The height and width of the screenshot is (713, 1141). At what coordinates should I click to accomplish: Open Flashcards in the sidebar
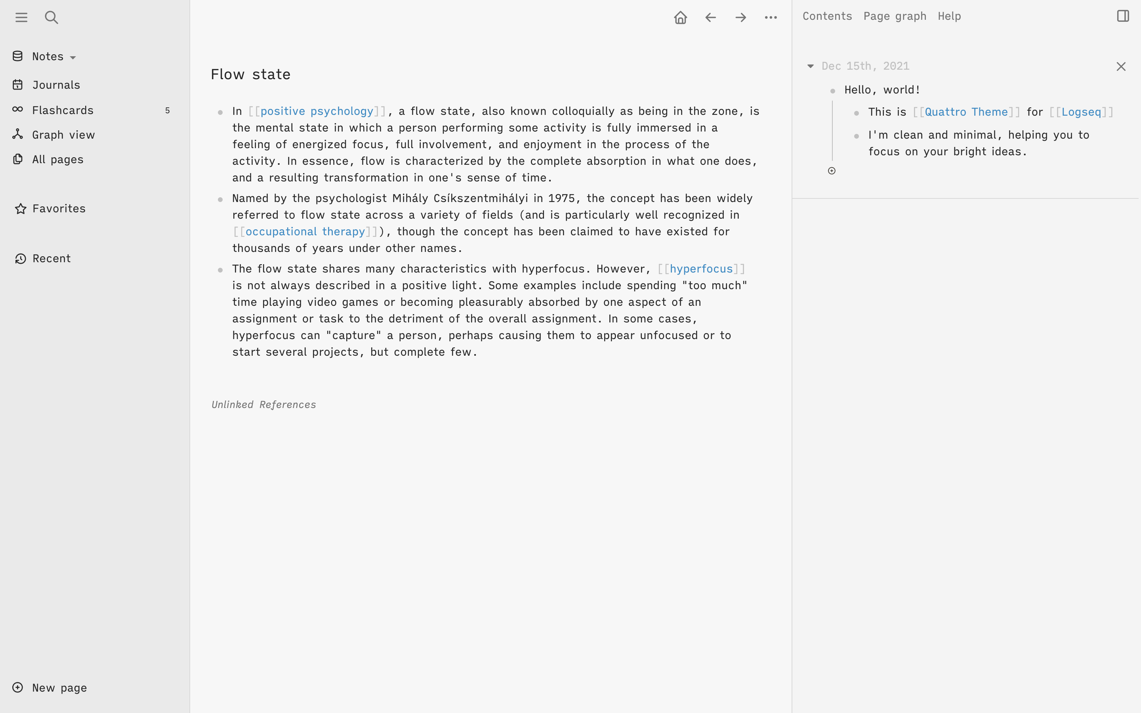pos(63,111)
